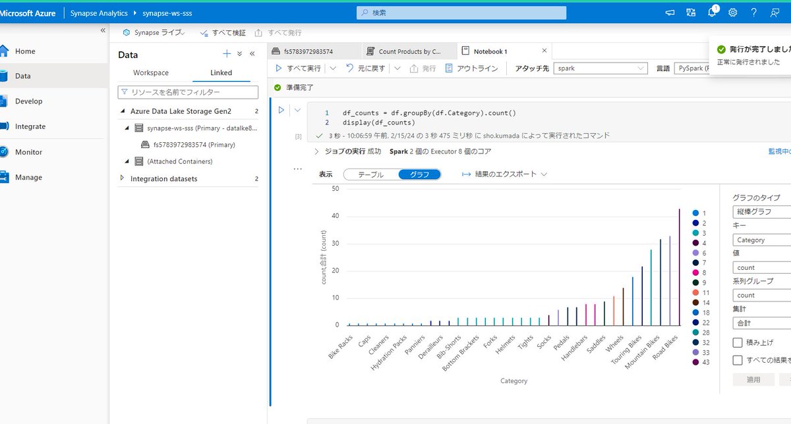Close the Notebook 1 tab
The width and height of the screenshot is (791, 424).
coord(544,51)
